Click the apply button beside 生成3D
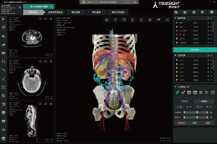This screenshot has width=217, height=144. click(194, 123)
